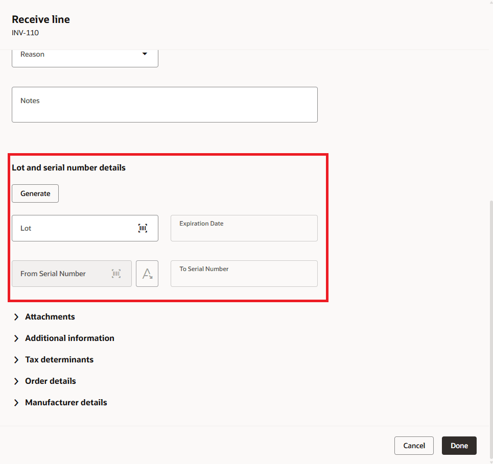Click scrollbar track above the thumb
The image size is (493, 464).
[491, 102]
